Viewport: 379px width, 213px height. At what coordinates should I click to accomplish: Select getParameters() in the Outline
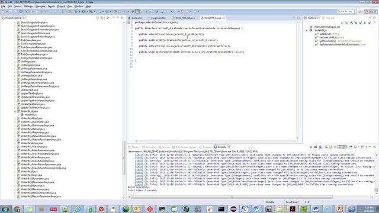tap(327, 41)
